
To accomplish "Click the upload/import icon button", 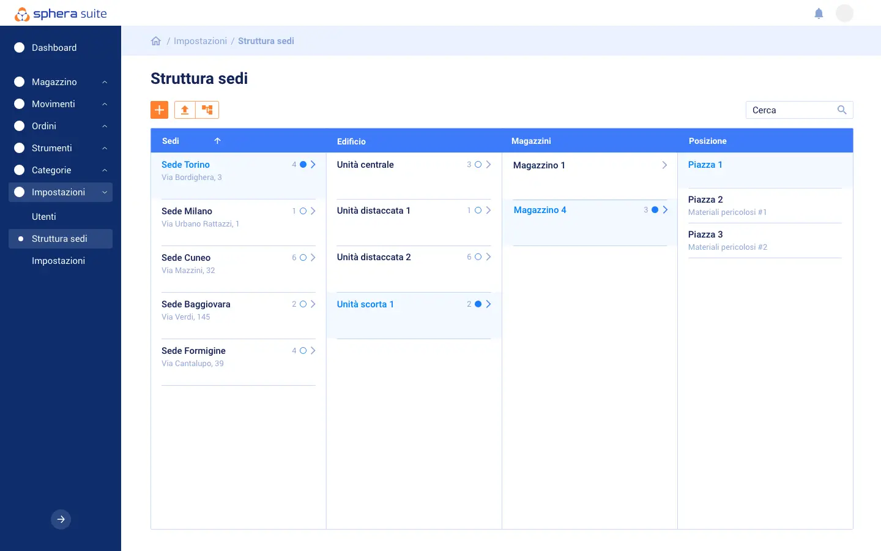I will click(185, 110).
